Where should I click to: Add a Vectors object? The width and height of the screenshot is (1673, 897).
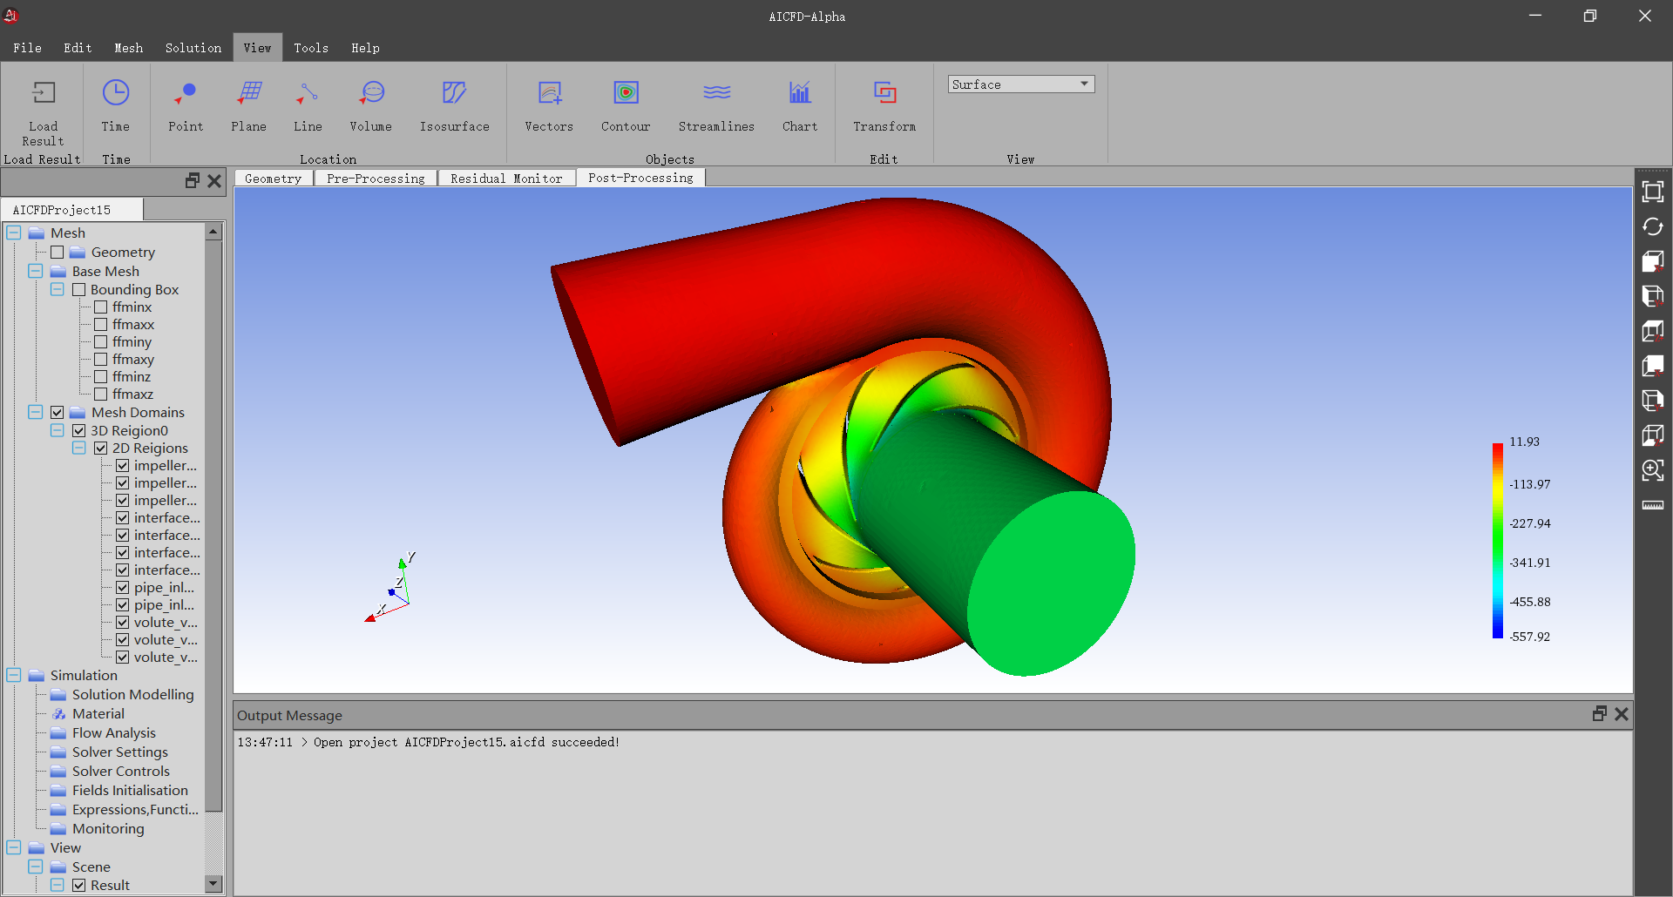[x=550, y=93]
